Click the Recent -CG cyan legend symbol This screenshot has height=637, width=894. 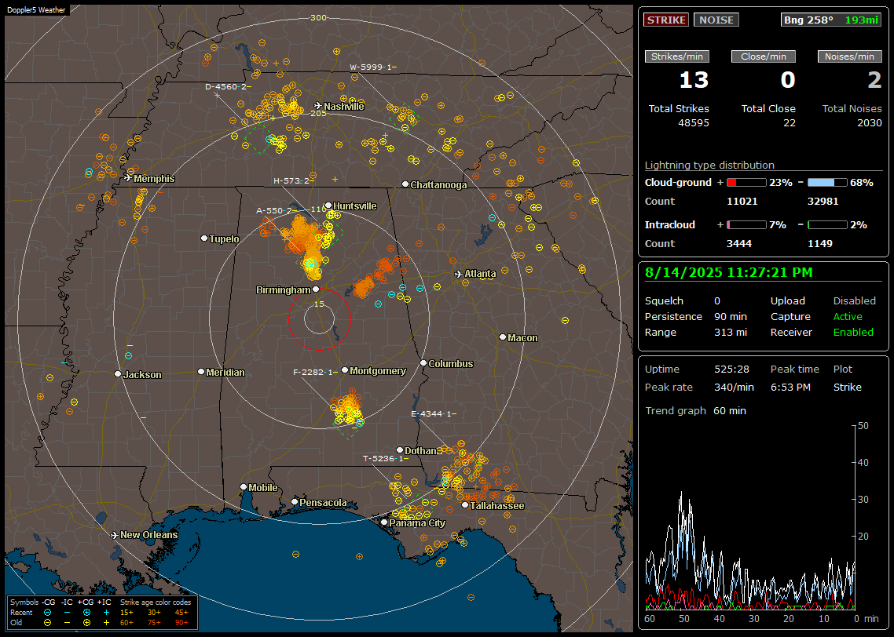point(47,613)
